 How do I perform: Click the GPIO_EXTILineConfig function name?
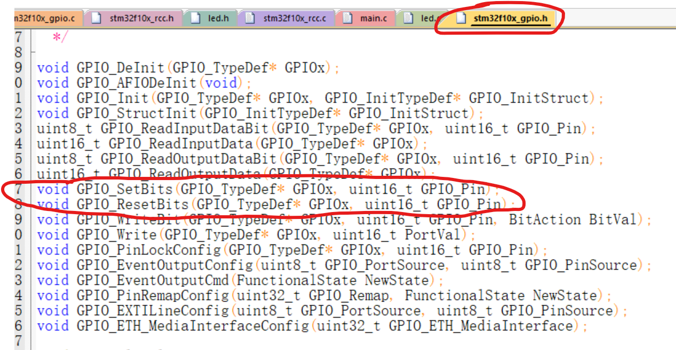pyautogui.click(x=154, y=311)
